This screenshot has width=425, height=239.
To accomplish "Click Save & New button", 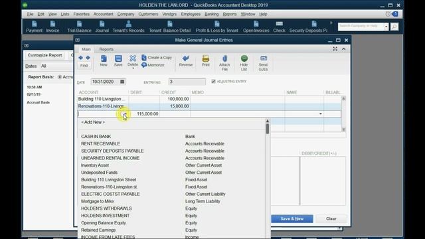I will tap(292, 218).
